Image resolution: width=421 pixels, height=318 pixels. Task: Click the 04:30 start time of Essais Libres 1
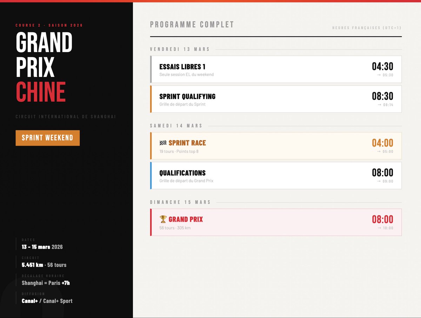point(382,66)
